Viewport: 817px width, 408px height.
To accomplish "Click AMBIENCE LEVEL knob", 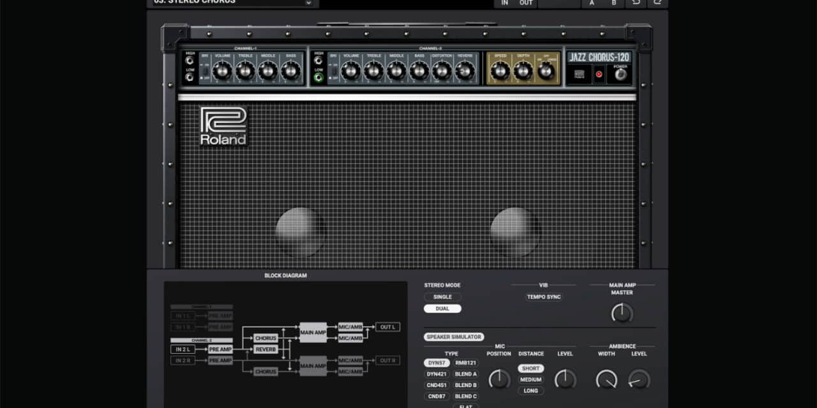I will coord(639,379).
